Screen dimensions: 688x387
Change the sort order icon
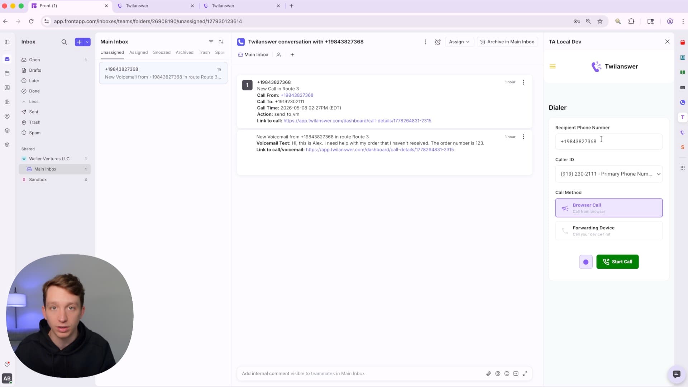[x=221, y=42]
